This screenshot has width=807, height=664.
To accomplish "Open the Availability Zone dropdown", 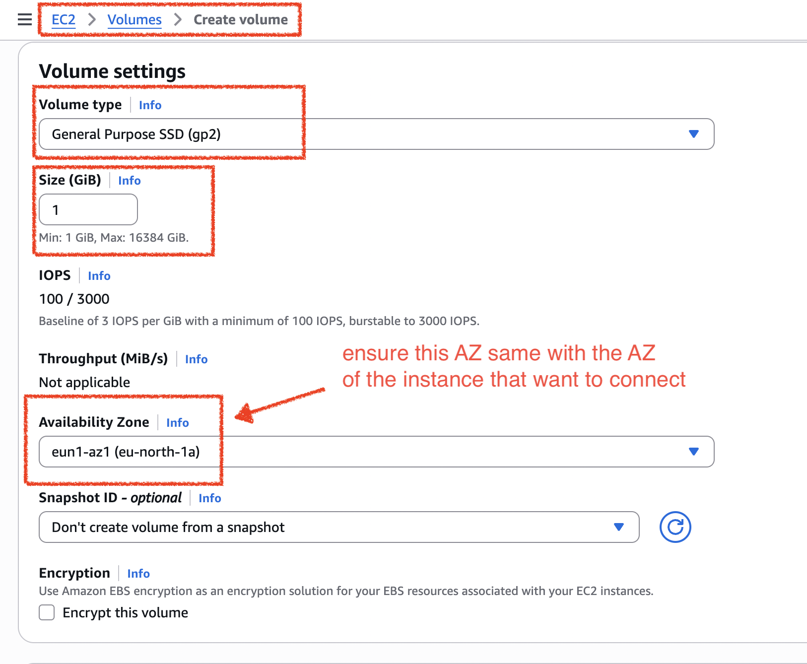I will 694,452.
